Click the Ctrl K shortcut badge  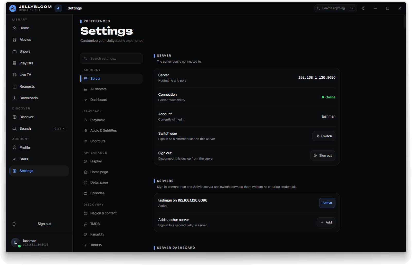point(59,129)
